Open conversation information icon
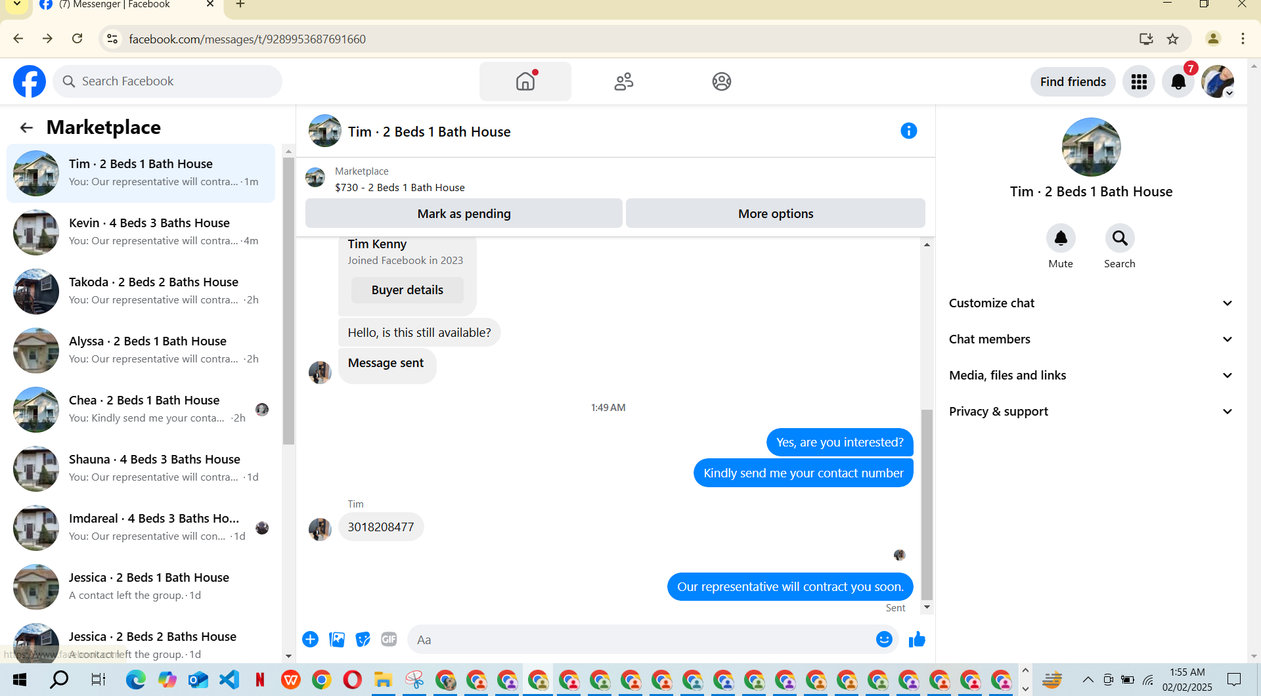Screen dimensions: 1261x696 click(908, 131)
